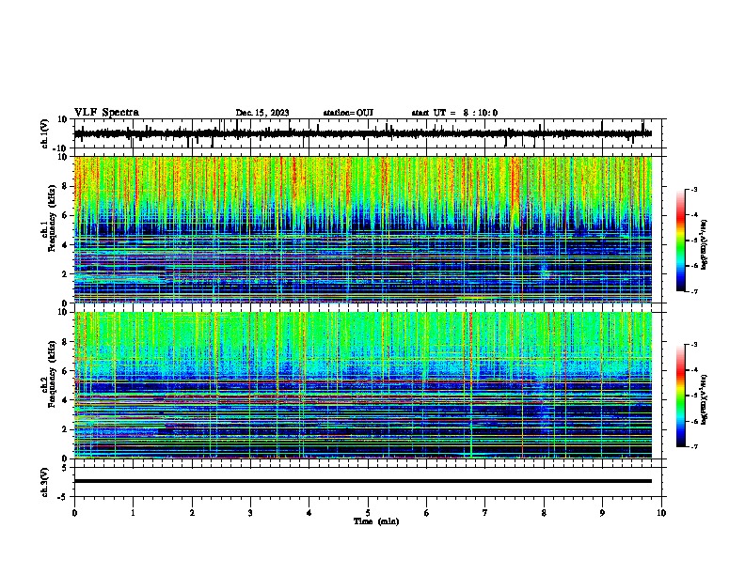Click the ch.2 Frequency (kHz) axis label

[50, 374]
